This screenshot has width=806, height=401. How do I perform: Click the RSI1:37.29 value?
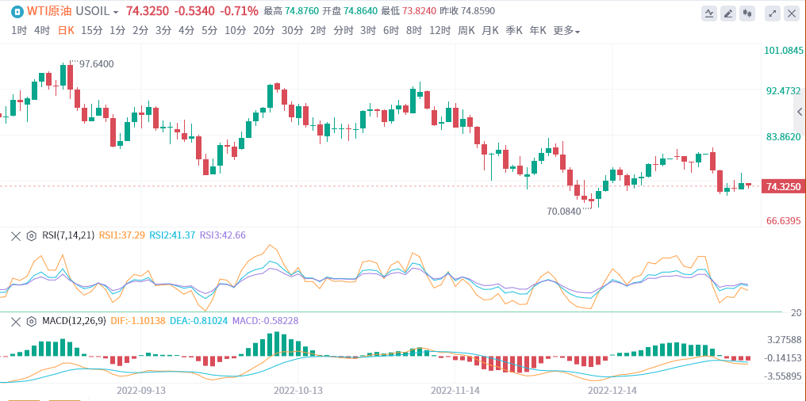[122, 235]
